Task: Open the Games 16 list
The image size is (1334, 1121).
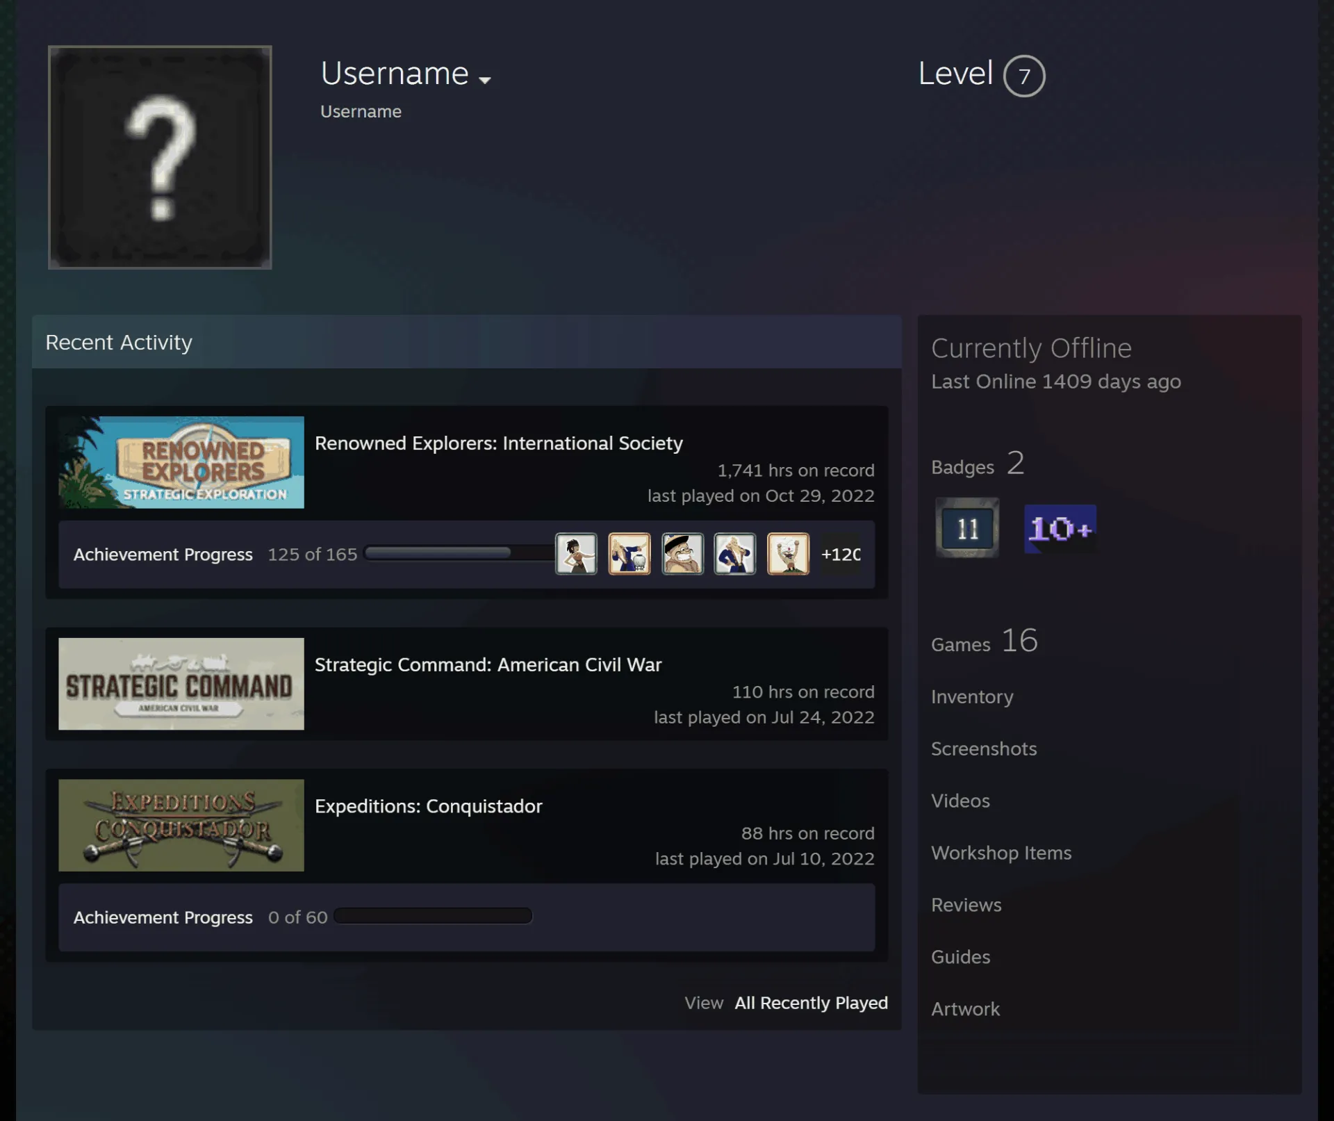Action: [x=985, y=641]
